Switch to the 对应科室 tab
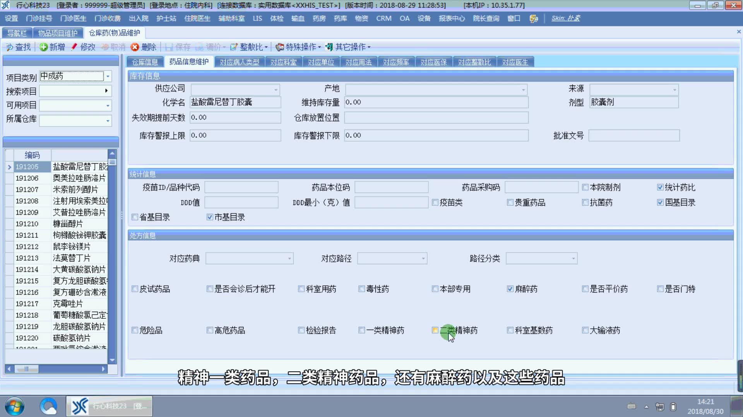 (x=284, y=62)
